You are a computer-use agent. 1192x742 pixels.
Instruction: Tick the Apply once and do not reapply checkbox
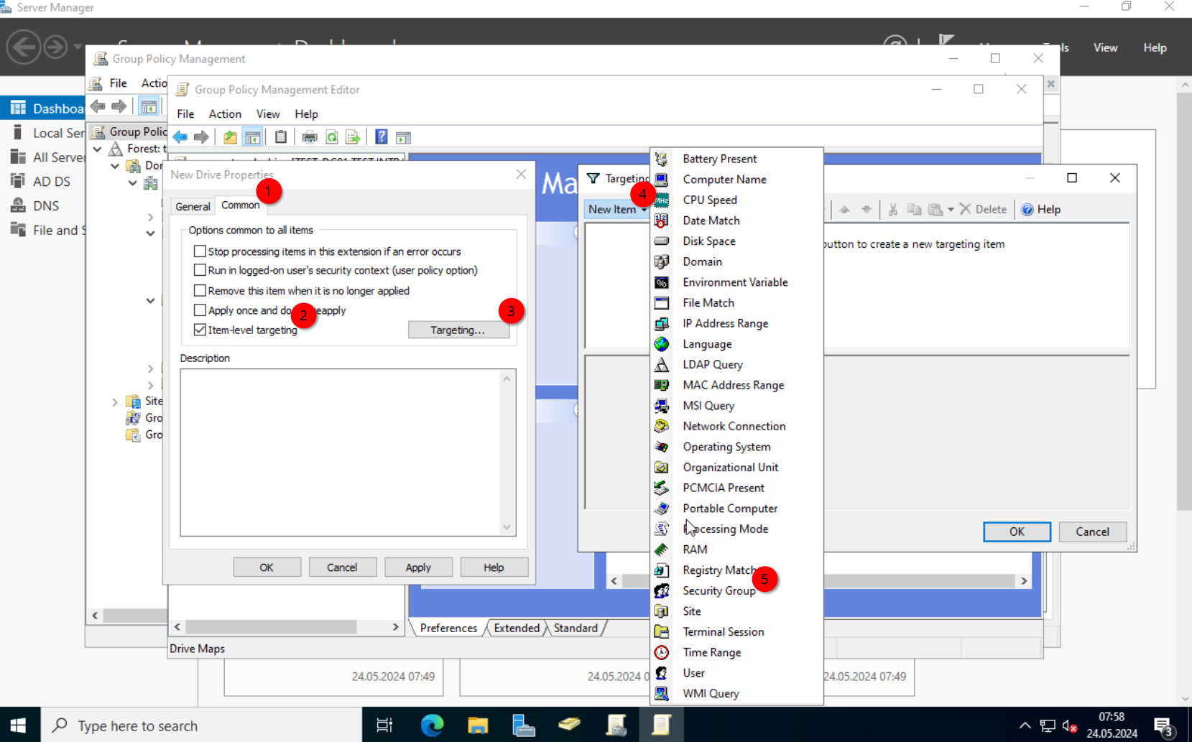click(x=200, y=310)
